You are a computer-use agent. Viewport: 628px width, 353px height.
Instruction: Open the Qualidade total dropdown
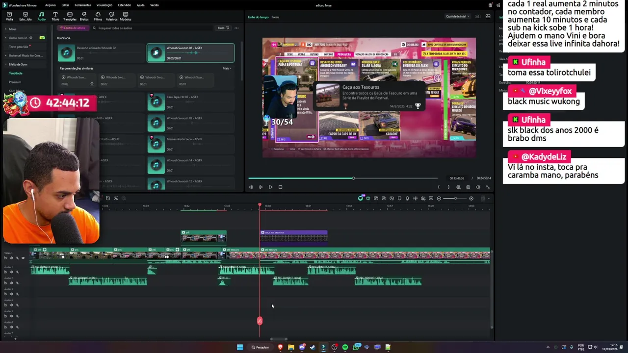[x=457, y=16]
